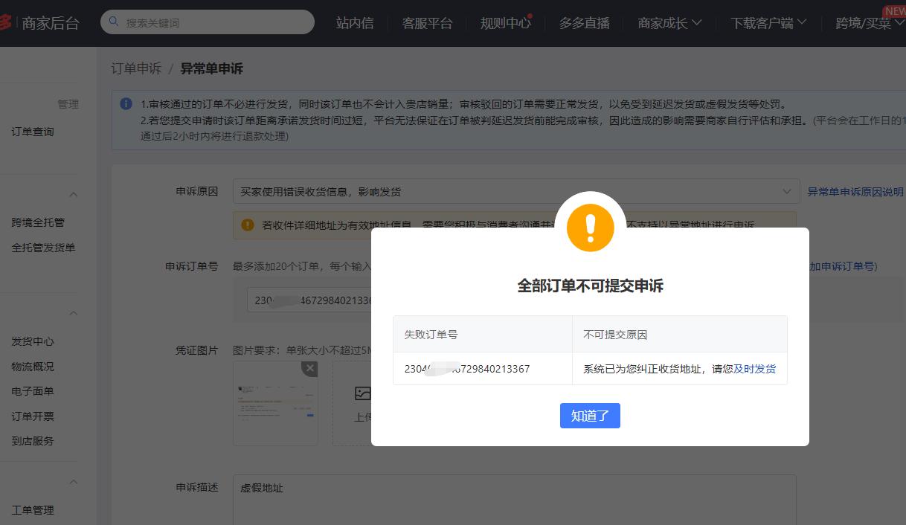
Task: Expand the 商家成长 dropdown menu
Action: [x=669, y=22]
